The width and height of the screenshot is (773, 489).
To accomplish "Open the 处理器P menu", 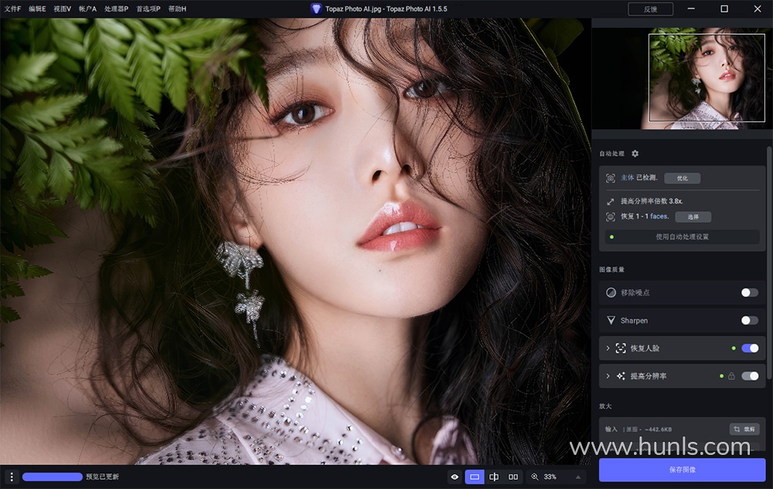I will (x=117, y=9).
